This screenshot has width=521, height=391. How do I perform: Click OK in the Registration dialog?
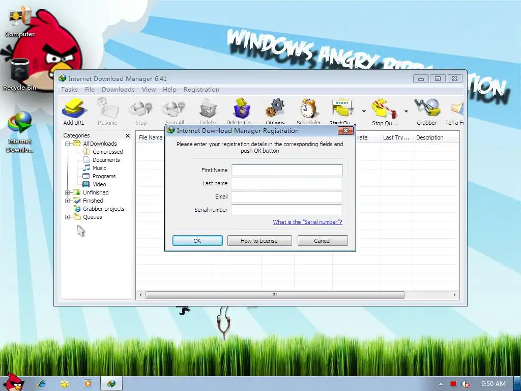pos(197,241)
